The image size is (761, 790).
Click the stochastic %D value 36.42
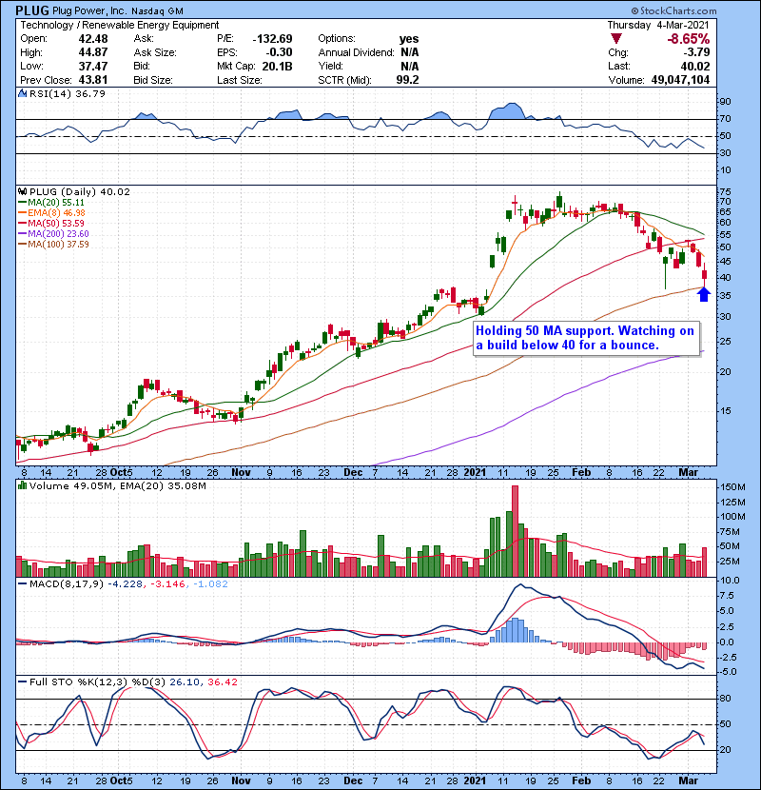(x=222, y=681)
